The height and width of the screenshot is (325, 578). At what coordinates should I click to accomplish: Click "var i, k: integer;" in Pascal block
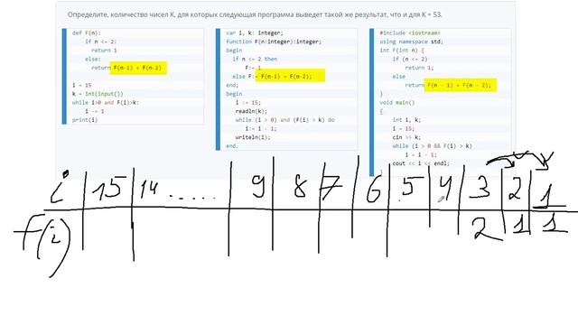pos(255,32)
